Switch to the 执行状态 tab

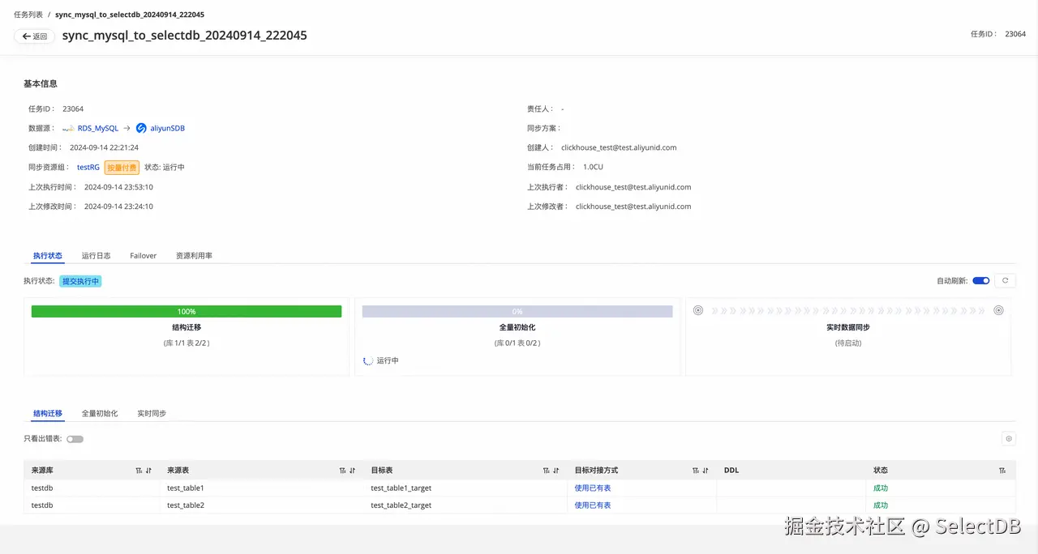(48, 255)
